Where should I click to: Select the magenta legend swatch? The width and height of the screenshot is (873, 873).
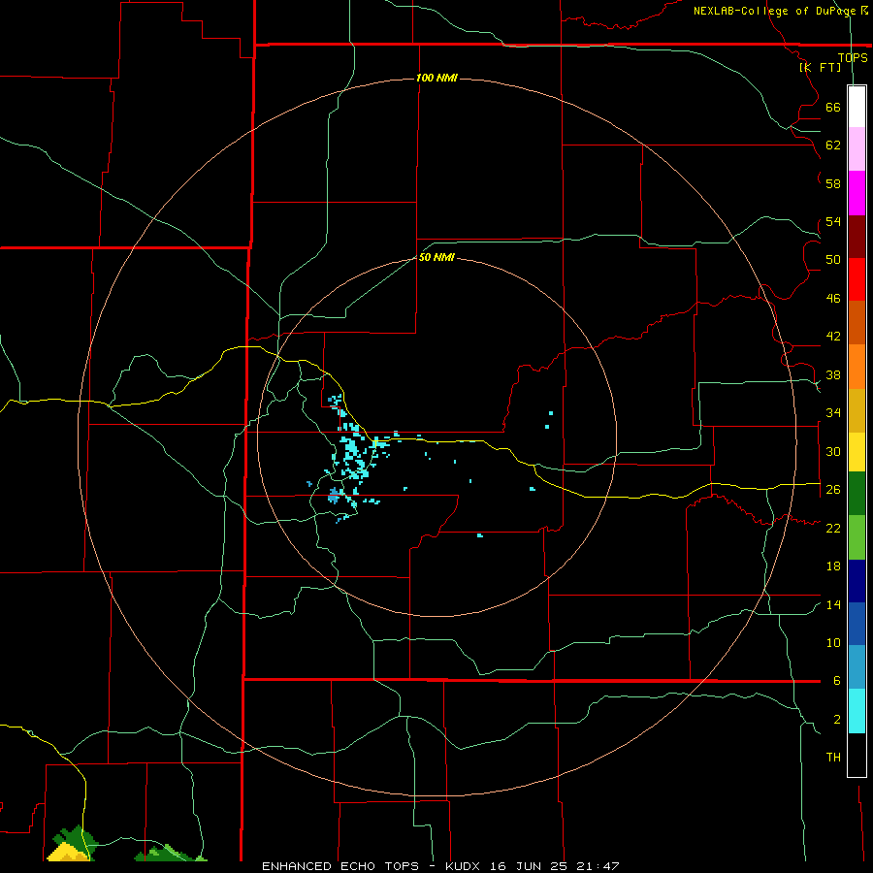click(857, 193)
